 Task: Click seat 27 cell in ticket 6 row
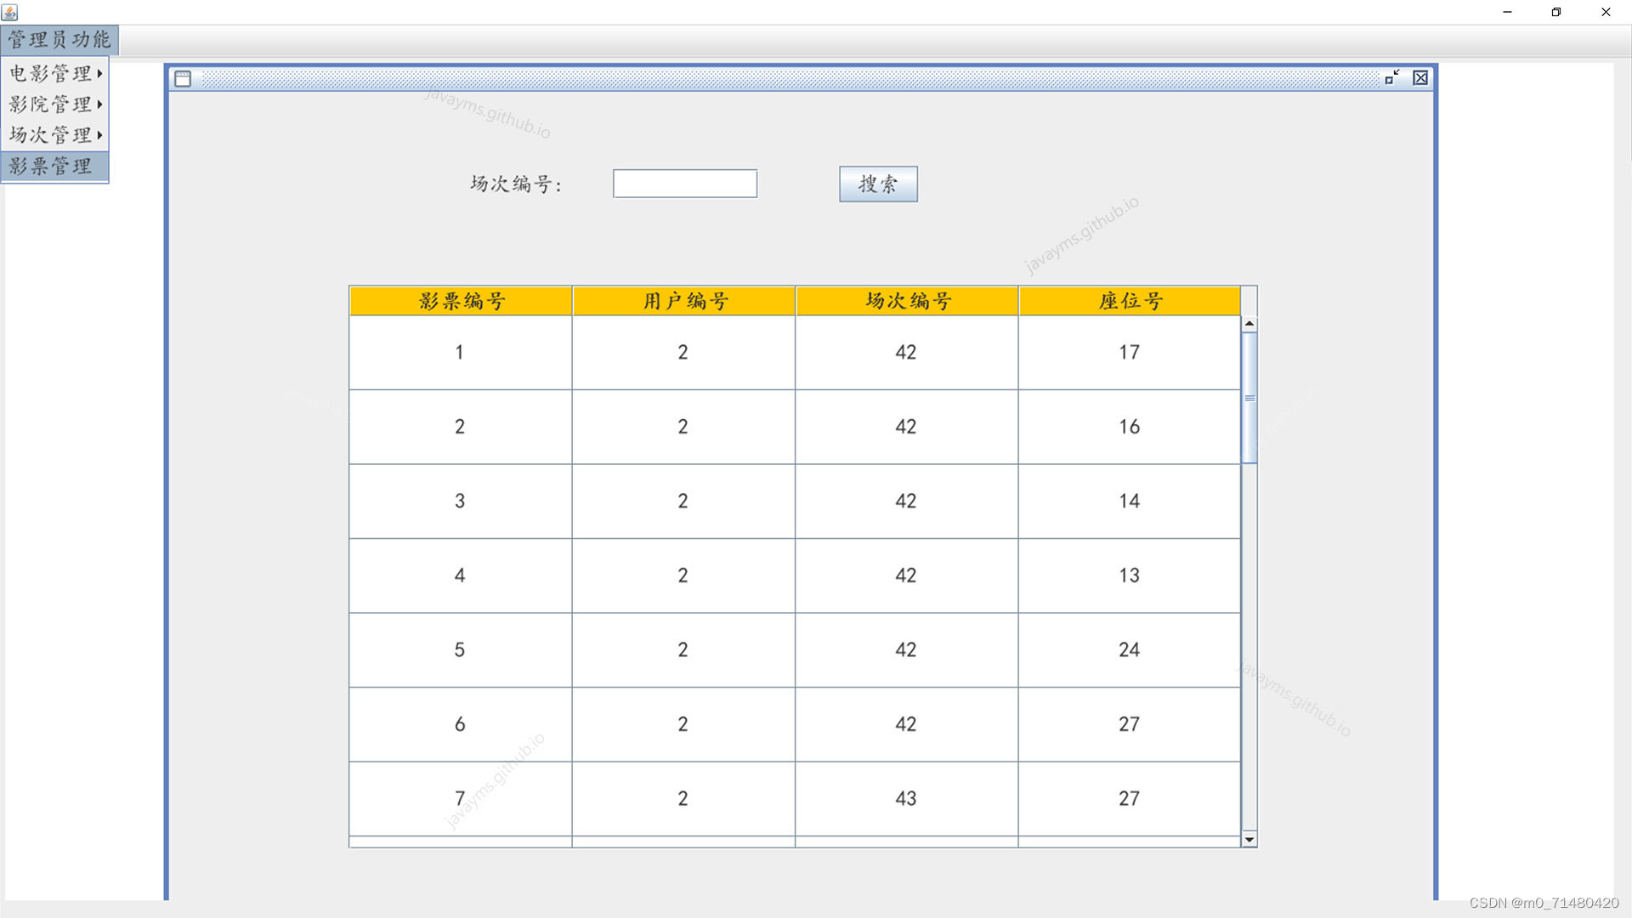1130,724
